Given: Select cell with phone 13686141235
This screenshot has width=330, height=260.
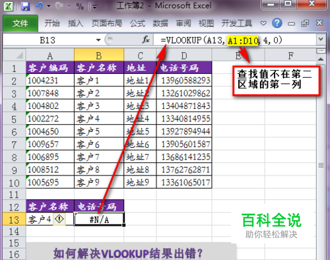Looking at the screenshot, I should coord(184,156).
